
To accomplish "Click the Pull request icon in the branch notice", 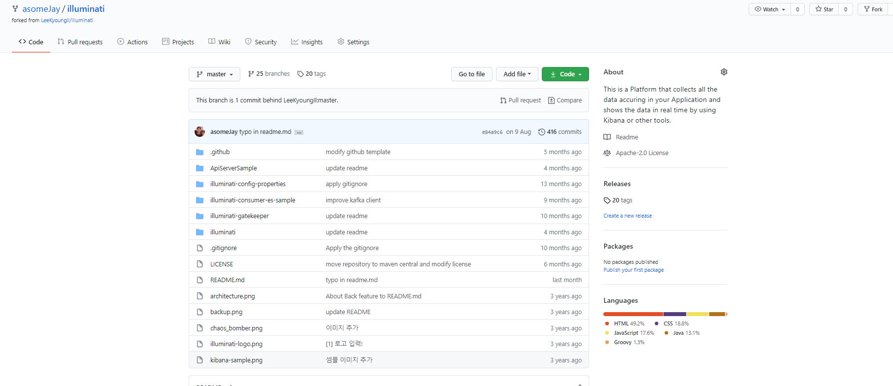I will [x=503, y=100].
